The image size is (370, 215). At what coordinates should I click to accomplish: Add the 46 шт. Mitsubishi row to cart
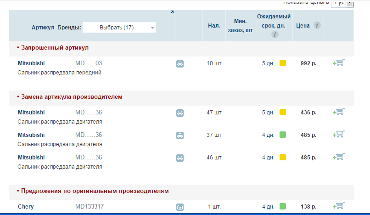coord(339,157)
